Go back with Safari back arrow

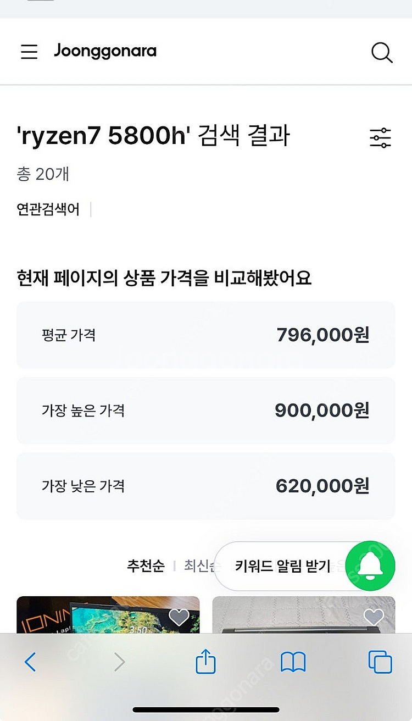(30, 662)
